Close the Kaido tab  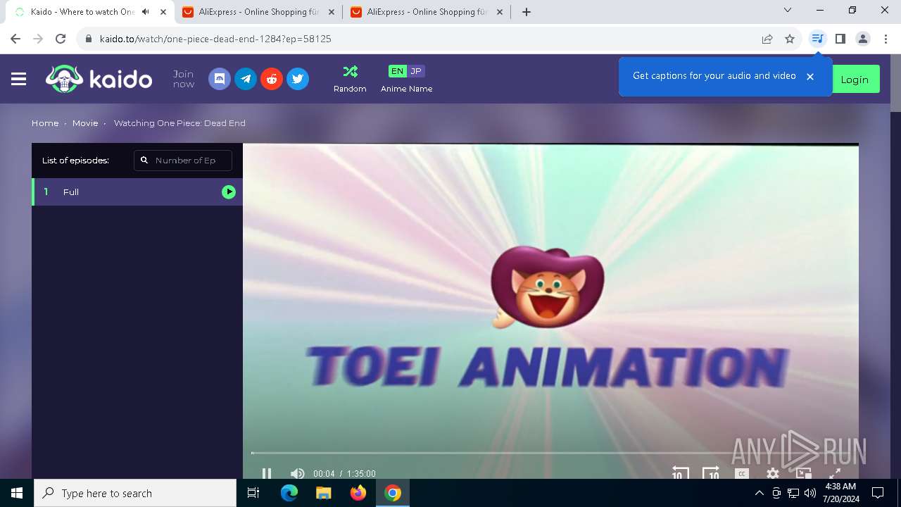click(163, 12)
